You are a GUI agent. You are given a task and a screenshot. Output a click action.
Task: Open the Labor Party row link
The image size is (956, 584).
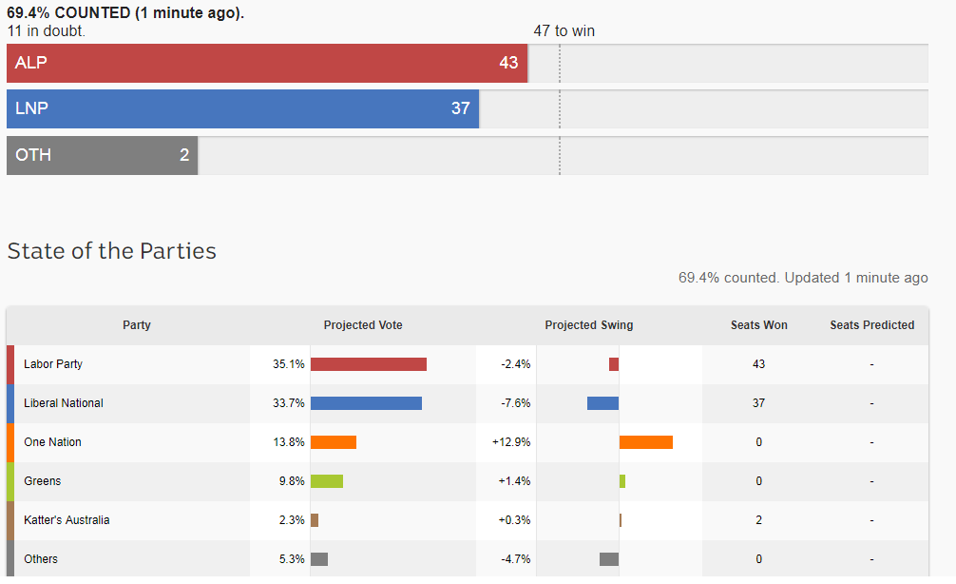click(53, 364)
